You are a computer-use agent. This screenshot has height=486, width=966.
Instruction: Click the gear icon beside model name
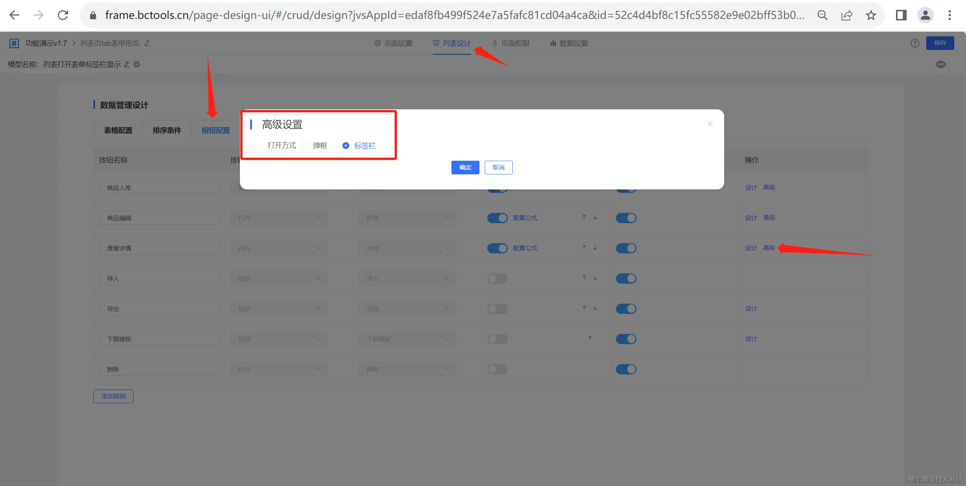click(137, 64)
